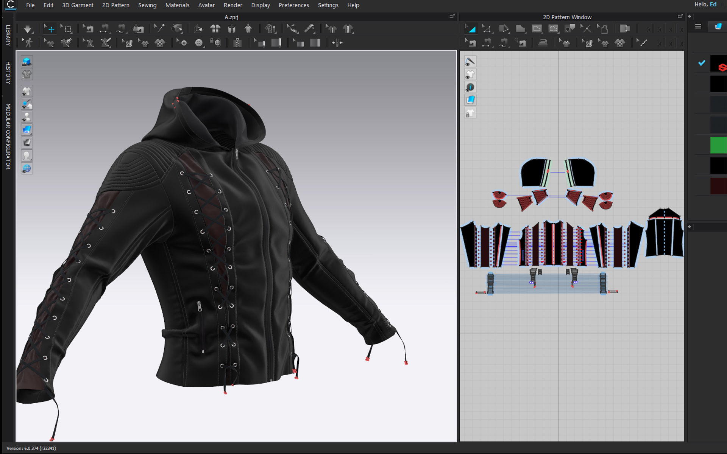Open the LIBRARY side tab
The height and width of the screenshot is (454, 727).
pyautogui.click(x=8, y=36)
